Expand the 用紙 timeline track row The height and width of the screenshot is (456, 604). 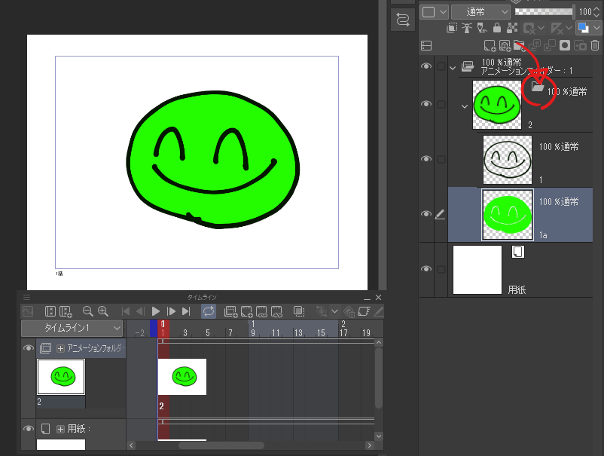coord(60,429)
